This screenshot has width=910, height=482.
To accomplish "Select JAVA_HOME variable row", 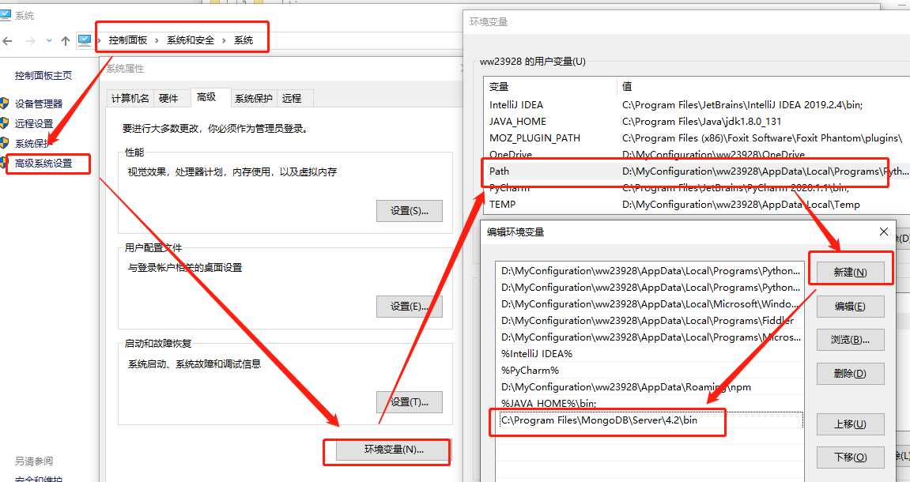I will point(697,121).
